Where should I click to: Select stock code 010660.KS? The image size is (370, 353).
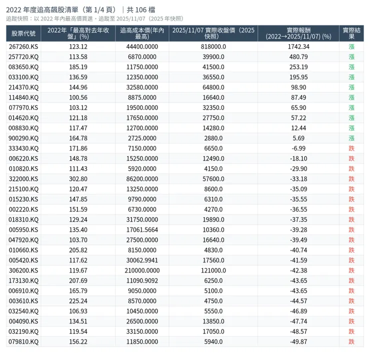tap(23, 250)
